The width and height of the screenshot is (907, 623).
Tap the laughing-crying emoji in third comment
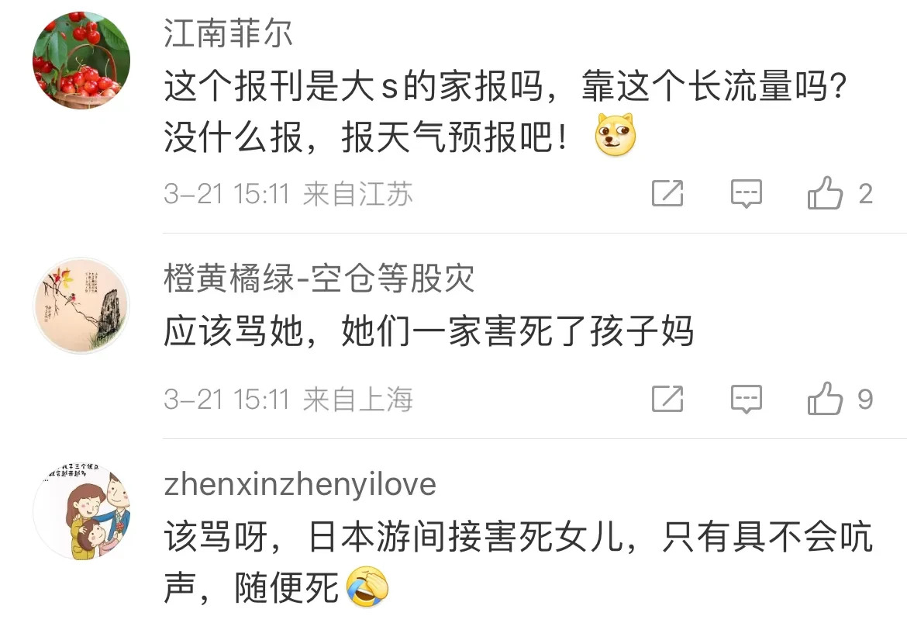pos(367,586)
